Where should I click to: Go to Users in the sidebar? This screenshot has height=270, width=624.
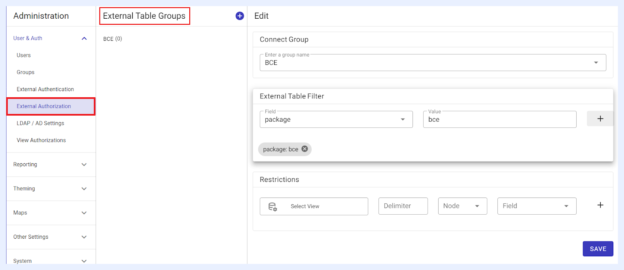tap(24, 55)
